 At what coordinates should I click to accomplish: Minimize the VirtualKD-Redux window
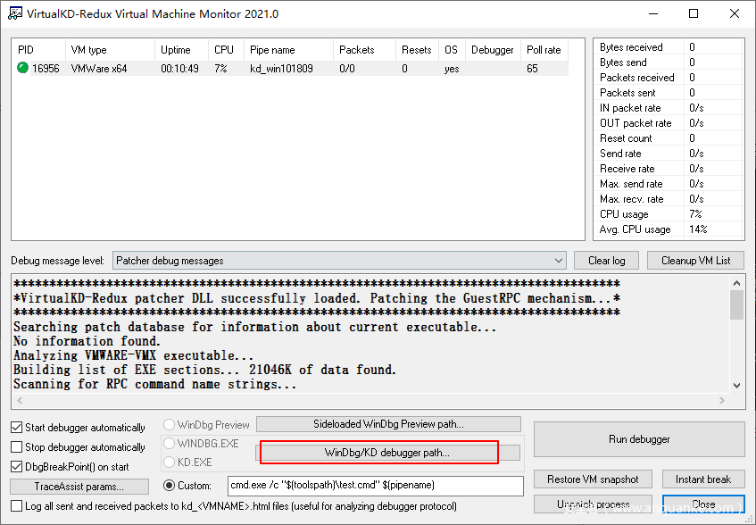[652, 13]
